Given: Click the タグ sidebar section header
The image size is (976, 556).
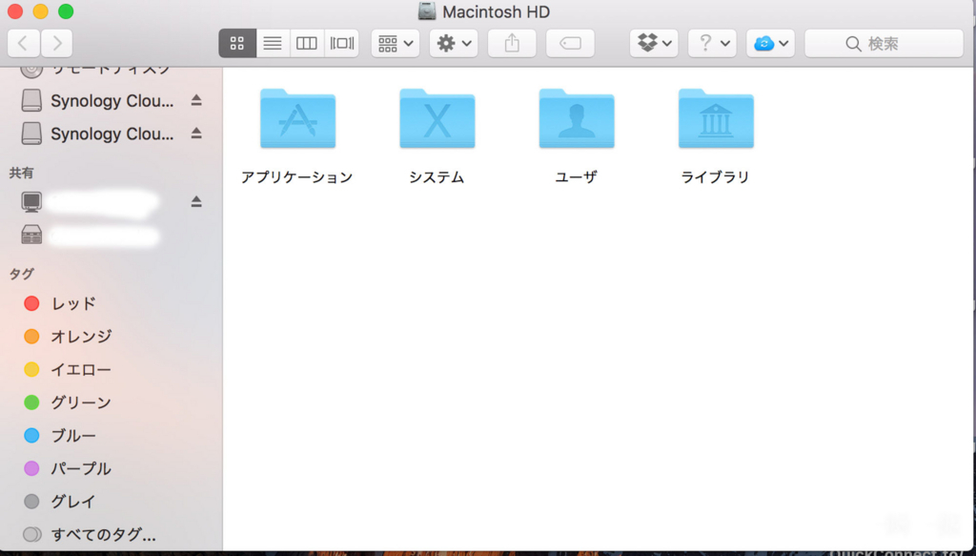Looking at the screenshot, I should pos(21,274).
